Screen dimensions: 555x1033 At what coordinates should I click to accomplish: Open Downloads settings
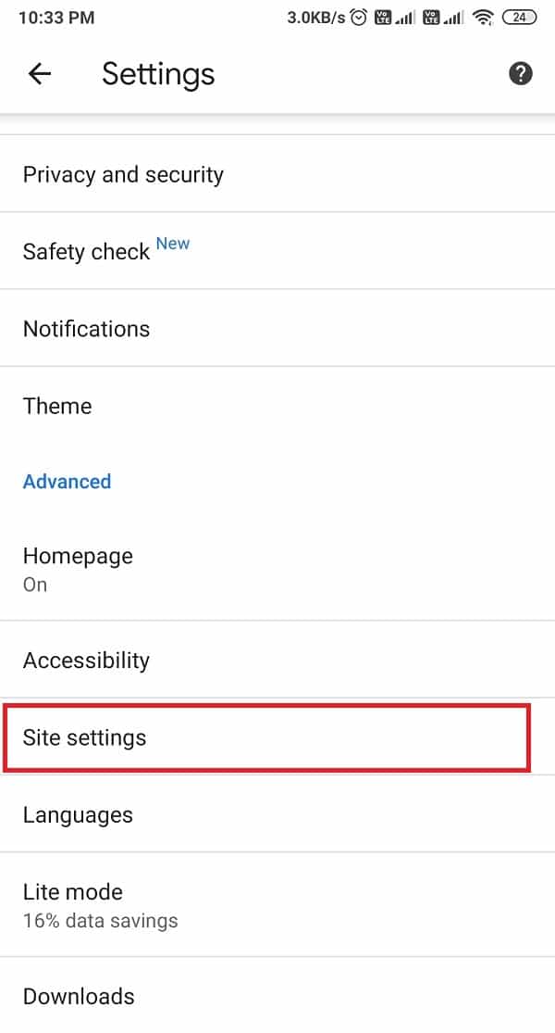coord(79,996)
